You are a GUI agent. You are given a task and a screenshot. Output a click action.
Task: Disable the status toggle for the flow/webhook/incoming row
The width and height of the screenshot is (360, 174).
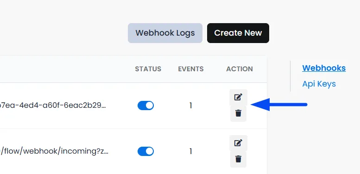(145, 151)
